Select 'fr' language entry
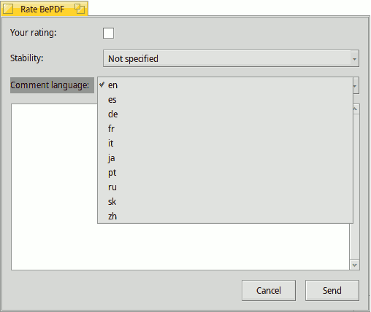Screen dimensions: 371x312 click(x=225, y=129)
